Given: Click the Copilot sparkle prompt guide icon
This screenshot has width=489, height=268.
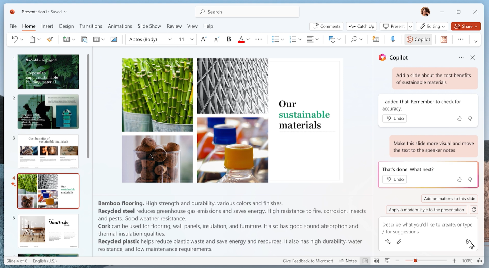Looking at the screenshot, I should point(388,241).
